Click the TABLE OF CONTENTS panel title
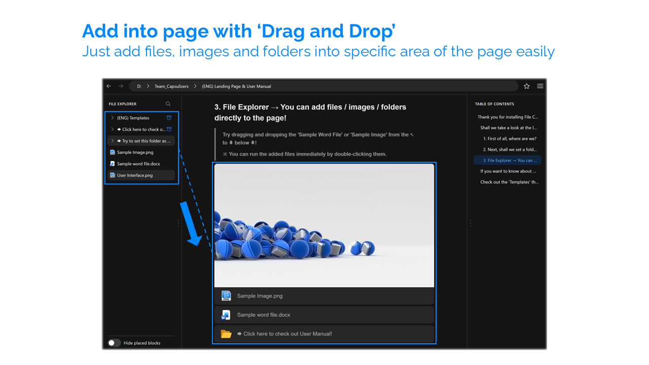Viewport: 649px width, 365px height. (x=494, y=104)
